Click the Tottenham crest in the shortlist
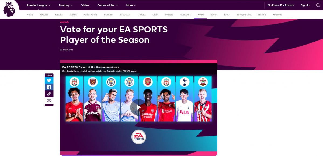The height and width of the screenshot is (156, 323). (184, 82)
